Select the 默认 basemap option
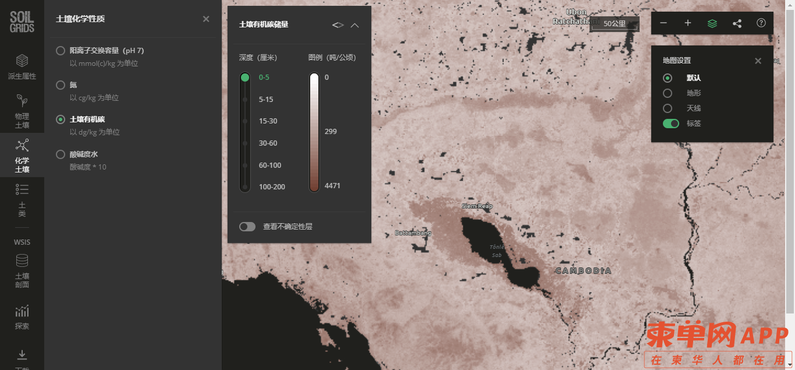 click(x=668, y=78)
